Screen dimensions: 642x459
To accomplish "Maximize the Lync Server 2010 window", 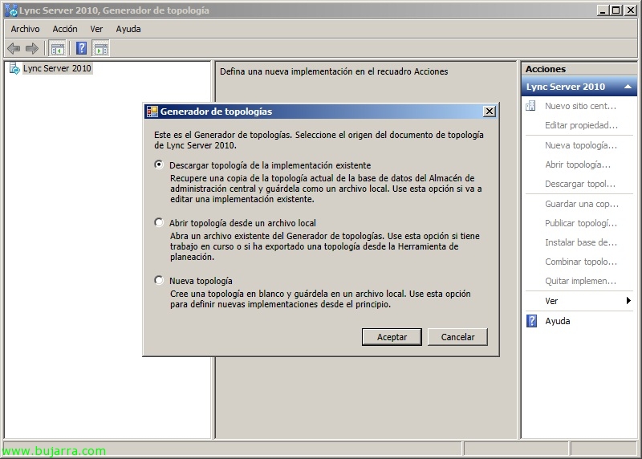I will 616,10.
